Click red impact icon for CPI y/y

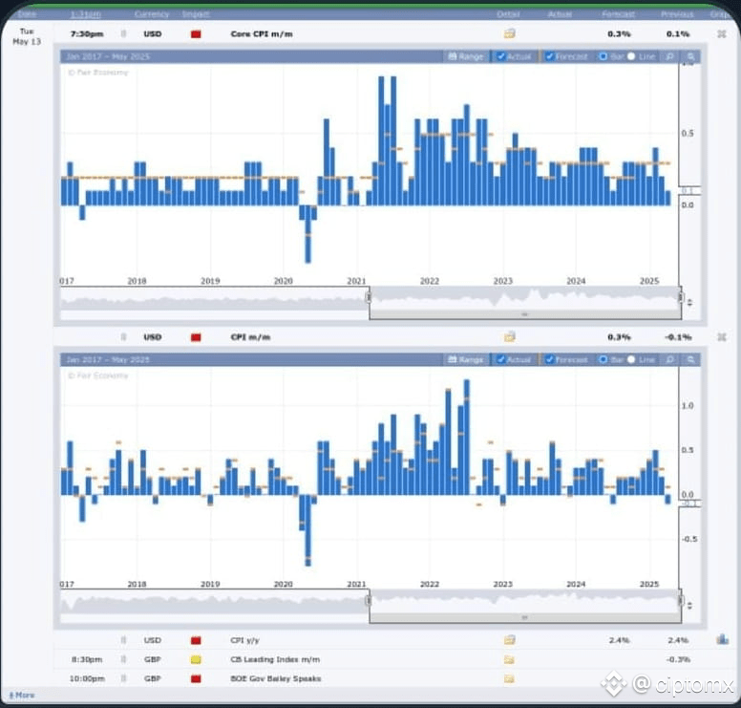(x=196, y=640)
